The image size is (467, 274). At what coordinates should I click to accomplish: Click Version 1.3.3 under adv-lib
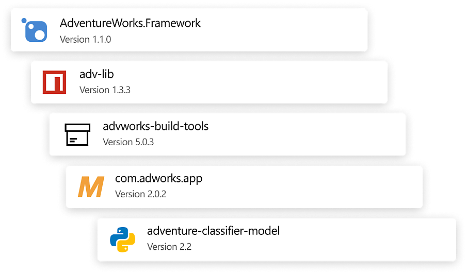tap(105, 90)
